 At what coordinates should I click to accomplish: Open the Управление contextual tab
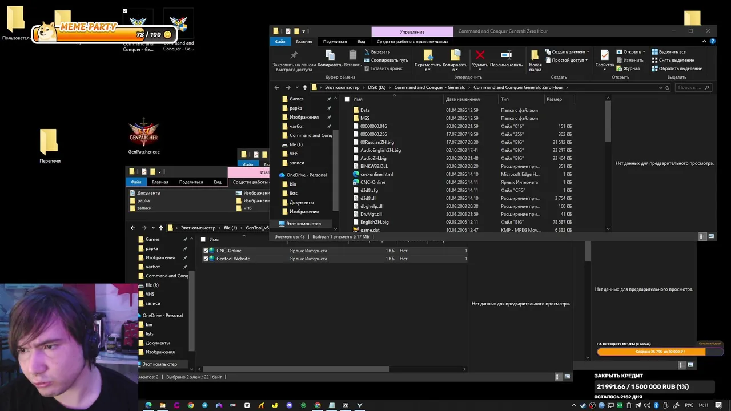[x=412, y=31]
